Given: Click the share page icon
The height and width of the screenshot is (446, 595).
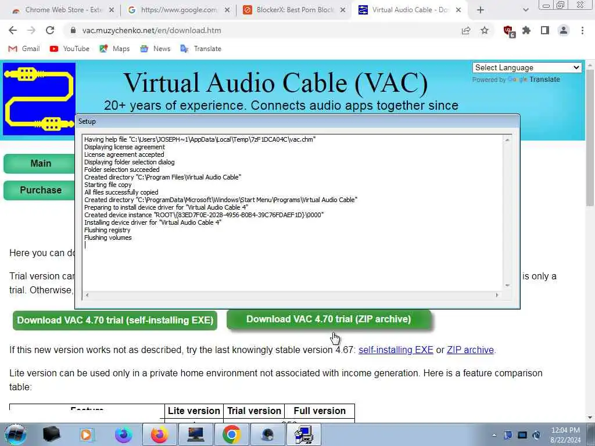Looking at the screenshot, I should (x=466, y=30).
